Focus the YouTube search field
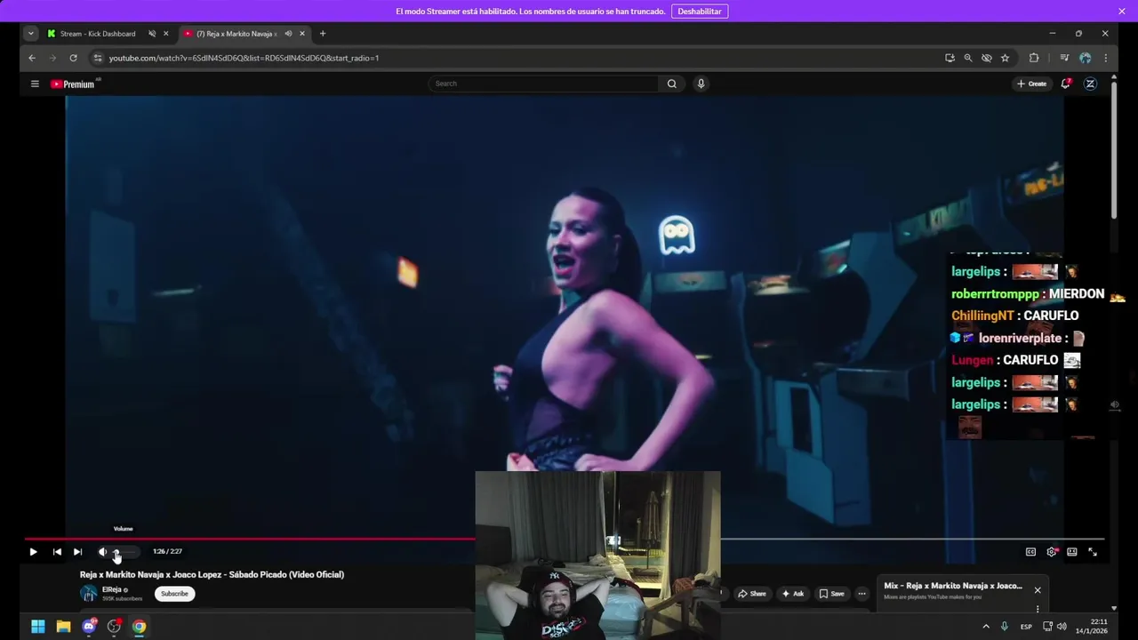1138x640 pixels. click(x=543, y=84)
